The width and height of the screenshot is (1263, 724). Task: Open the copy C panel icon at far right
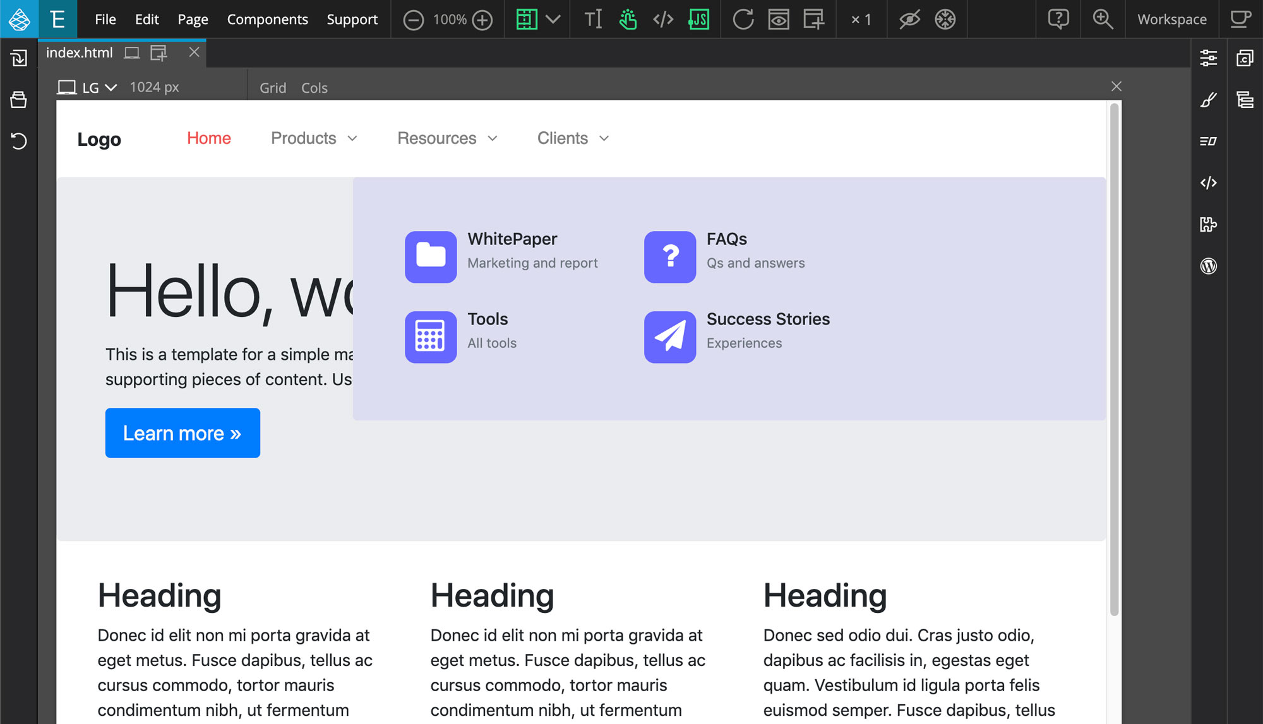(x=1245, y=58)
